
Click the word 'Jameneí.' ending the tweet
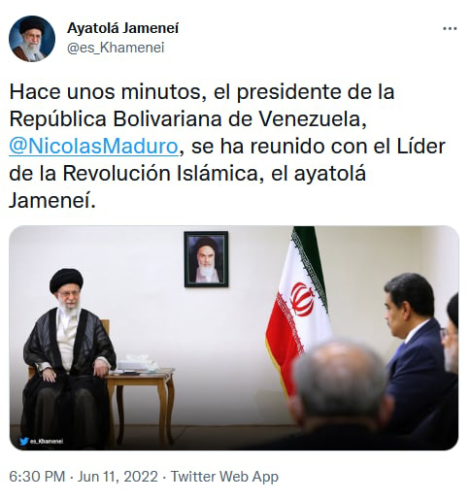pos(52,201)
